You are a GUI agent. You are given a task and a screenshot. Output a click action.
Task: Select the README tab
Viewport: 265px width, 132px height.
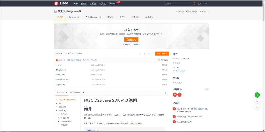coord(62,93)
